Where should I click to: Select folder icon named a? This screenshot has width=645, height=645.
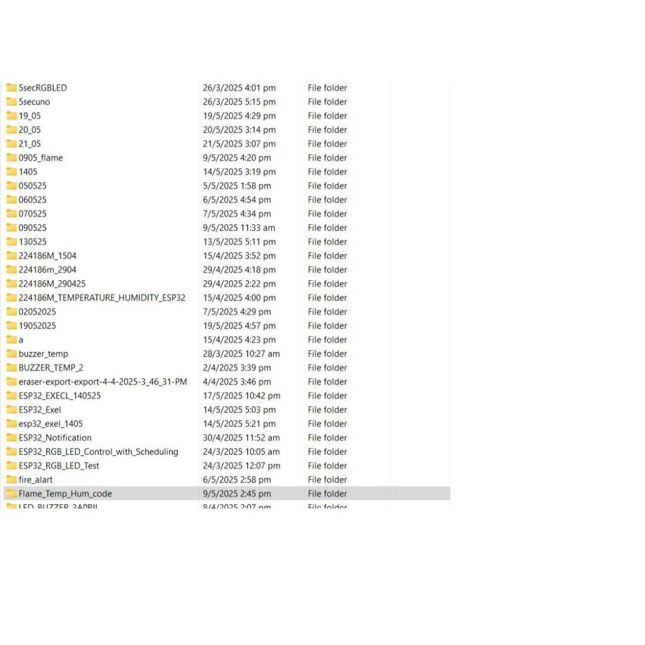[x=11, y=339]
